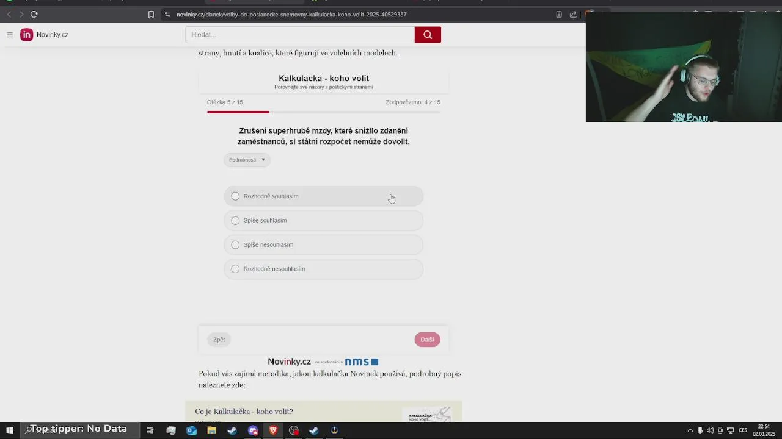Image resolution: width=782 pixels, height=439 pixels.
Task: Open the NMS partner logo
Action: pyautogui.click(x=361, y=362)
